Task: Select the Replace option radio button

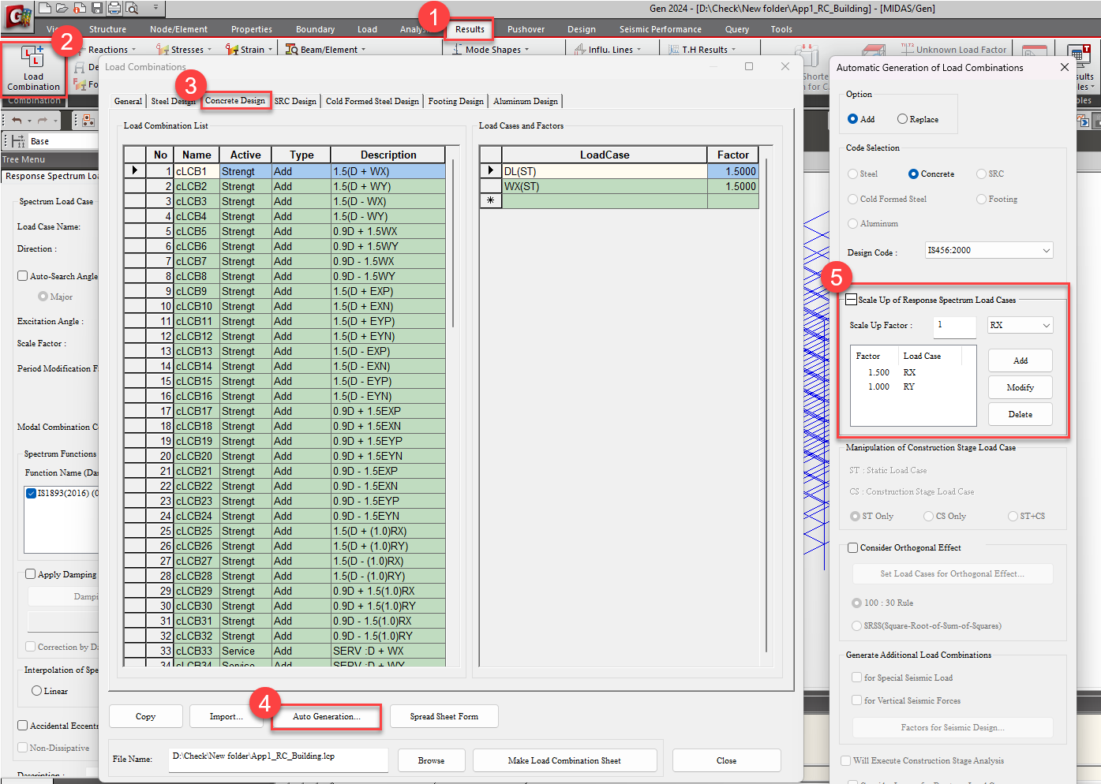Action: tap(902, 119)
